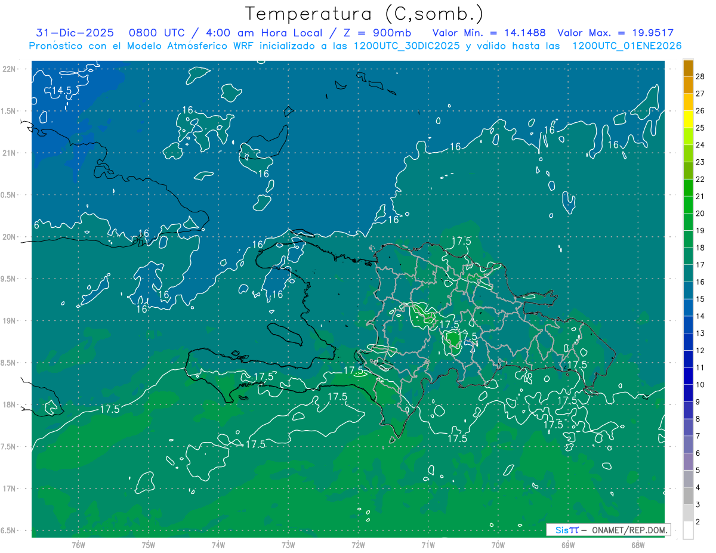Click the latitude label "20N"
This screenshot has width=716, height=553.
tap(9, 237)
